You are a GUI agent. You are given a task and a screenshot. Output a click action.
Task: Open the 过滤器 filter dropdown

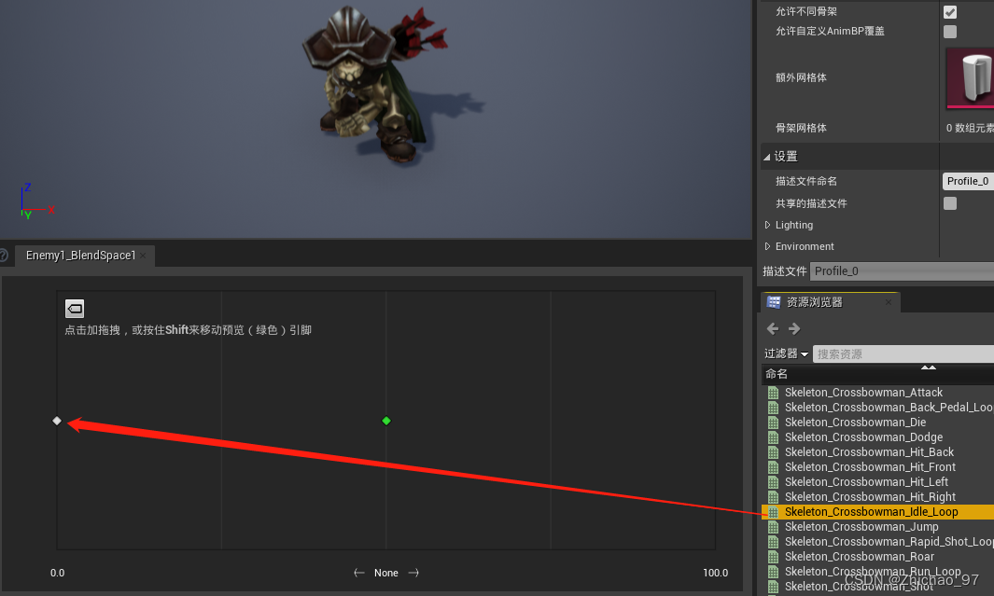[x=782, y=353]
